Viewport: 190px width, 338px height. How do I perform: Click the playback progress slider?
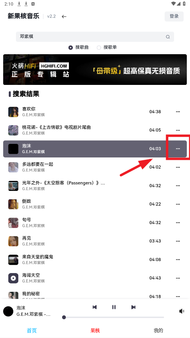click(114, 317)
